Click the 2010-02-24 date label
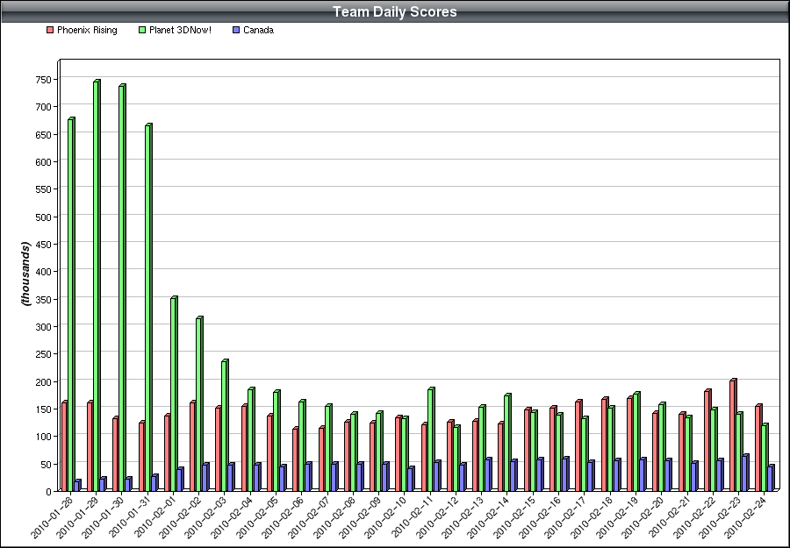This screenshot has width=790, height=548. 746,516
